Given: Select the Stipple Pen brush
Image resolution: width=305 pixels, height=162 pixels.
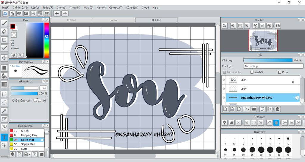Looking at the screenshot, I should point(27,144).
